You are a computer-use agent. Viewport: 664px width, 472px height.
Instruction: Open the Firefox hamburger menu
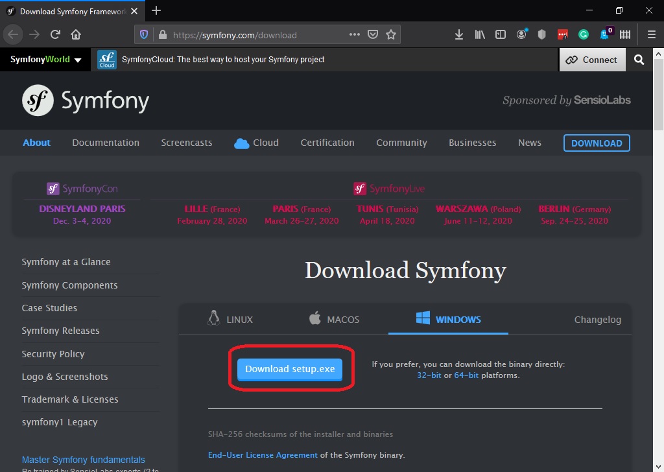pos(652,35)
